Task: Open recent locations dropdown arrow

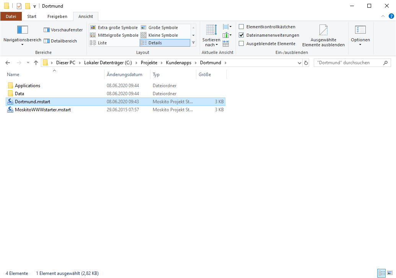Action: (x=28, y=63)
